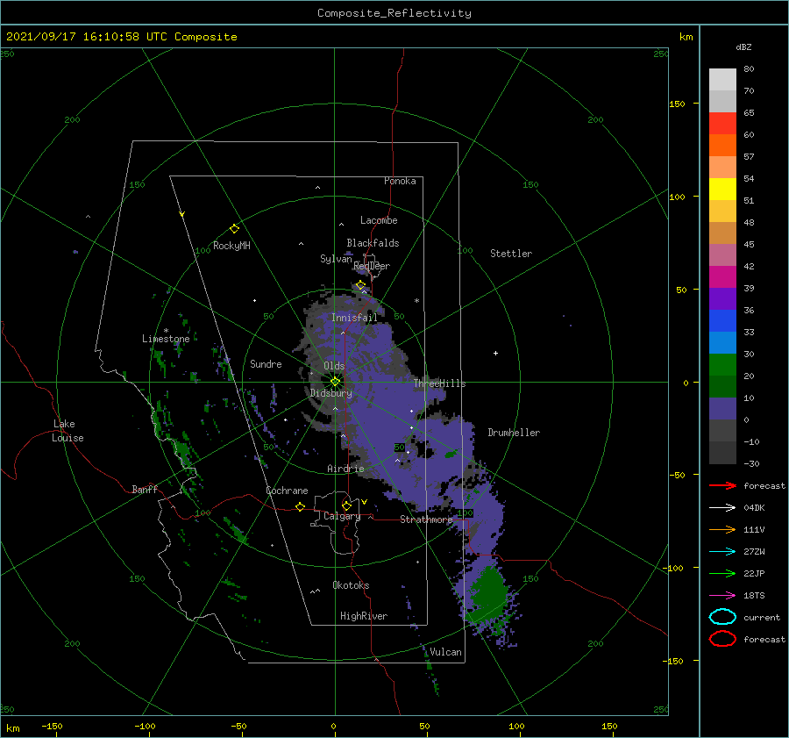This screenshot has width=789, height=738.
Task: Click the green 22JP arrow legend icon
Action: (722, 573)
